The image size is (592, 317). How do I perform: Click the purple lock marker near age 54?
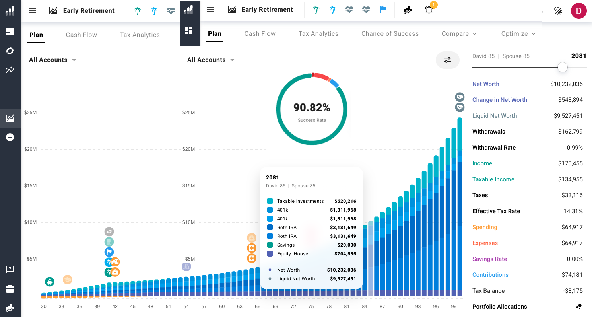pyautogui.click(x=186, y=266)
